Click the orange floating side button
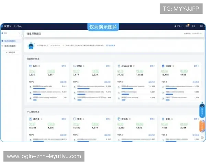The height and width of the screenshot is (165, 206). (202, 126)
